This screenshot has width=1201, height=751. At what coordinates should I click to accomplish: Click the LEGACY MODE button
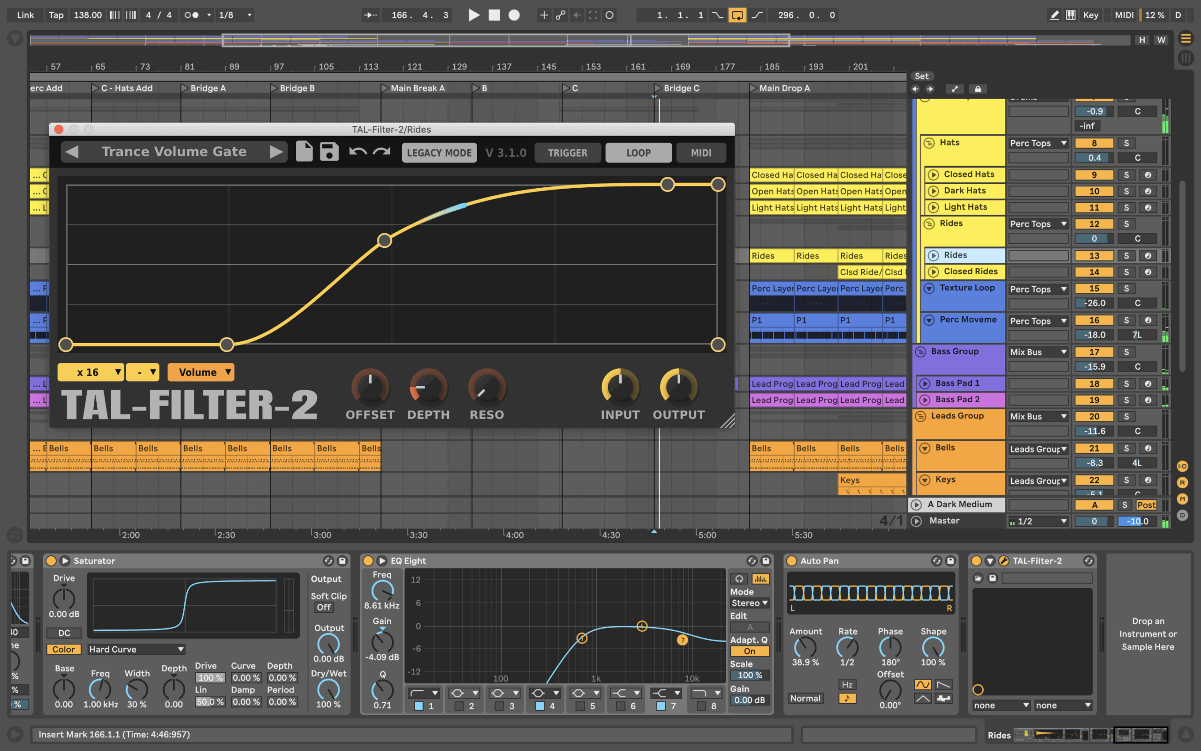tap(439, 153)
